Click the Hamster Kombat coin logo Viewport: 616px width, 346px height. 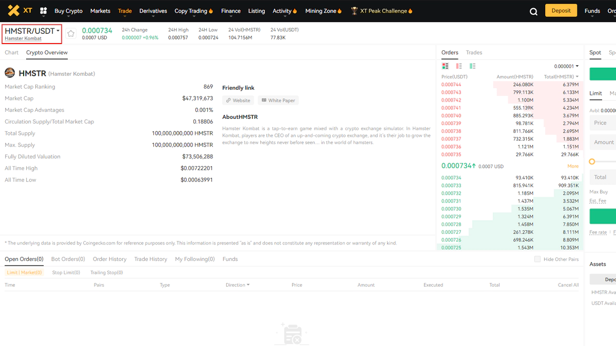point(10,73)
